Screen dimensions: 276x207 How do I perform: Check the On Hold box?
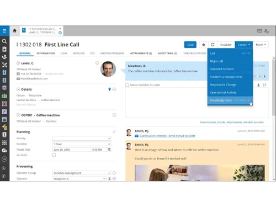click(54, 155)
